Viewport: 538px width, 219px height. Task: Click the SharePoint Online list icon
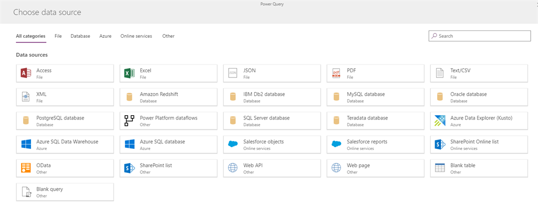coord(440,144)
